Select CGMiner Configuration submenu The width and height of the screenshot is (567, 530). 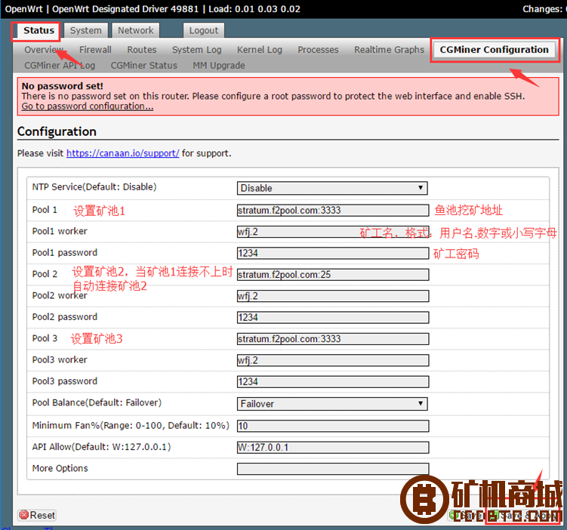tap(494, 50)
